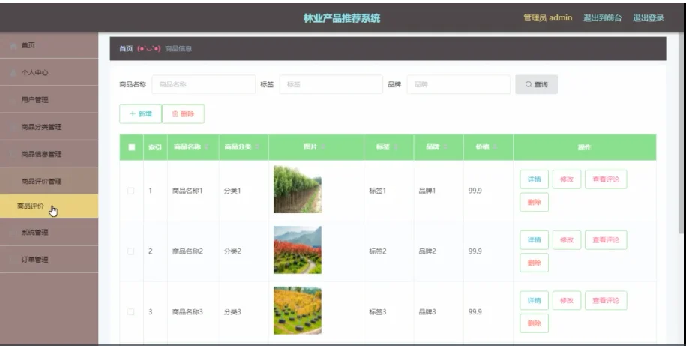This screenshot has width=686, height=346.
Task: Open 详情 for 商品名称2
Action: click(x=535, y=240)
